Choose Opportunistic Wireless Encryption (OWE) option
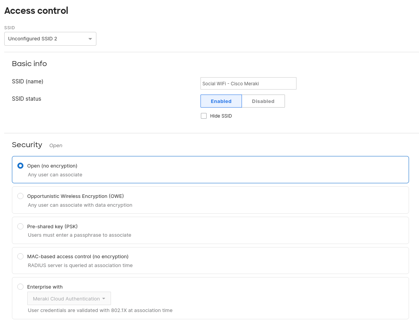The image size is (419, 322). [20, 196]
